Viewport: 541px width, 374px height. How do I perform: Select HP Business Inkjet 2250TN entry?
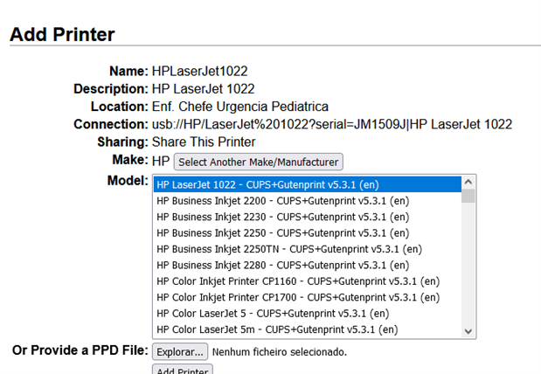click(x=276, y=249)
